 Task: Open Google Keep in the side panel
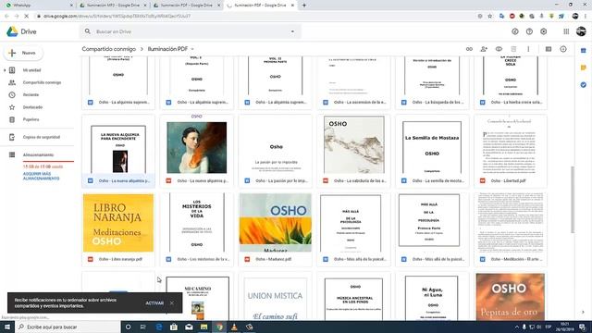(x=584, y=68)
